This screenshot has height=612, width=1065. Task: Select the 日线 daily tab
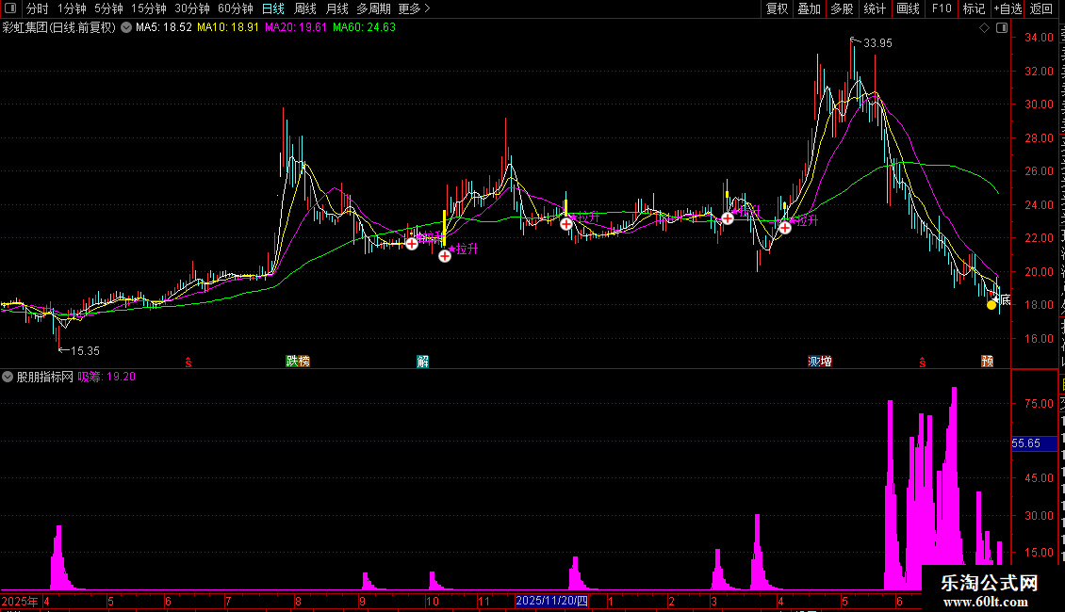273,8
